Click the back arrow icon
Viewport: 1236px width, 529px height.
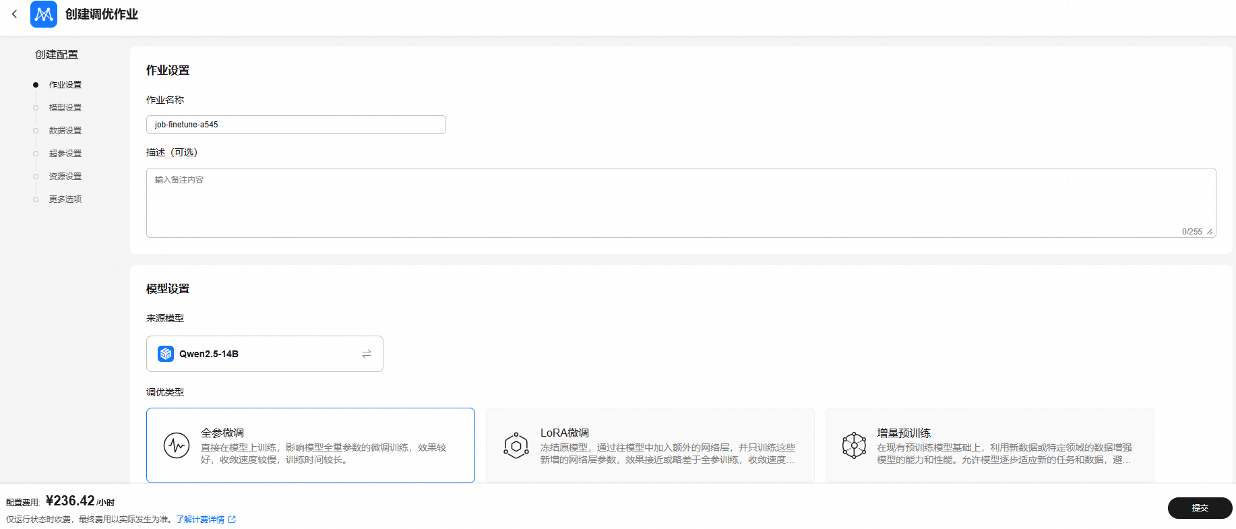point(14,14)
